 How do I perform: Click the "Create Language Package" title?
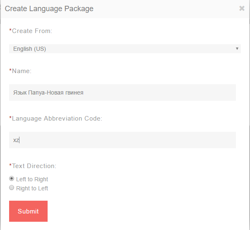click(49, 9)
